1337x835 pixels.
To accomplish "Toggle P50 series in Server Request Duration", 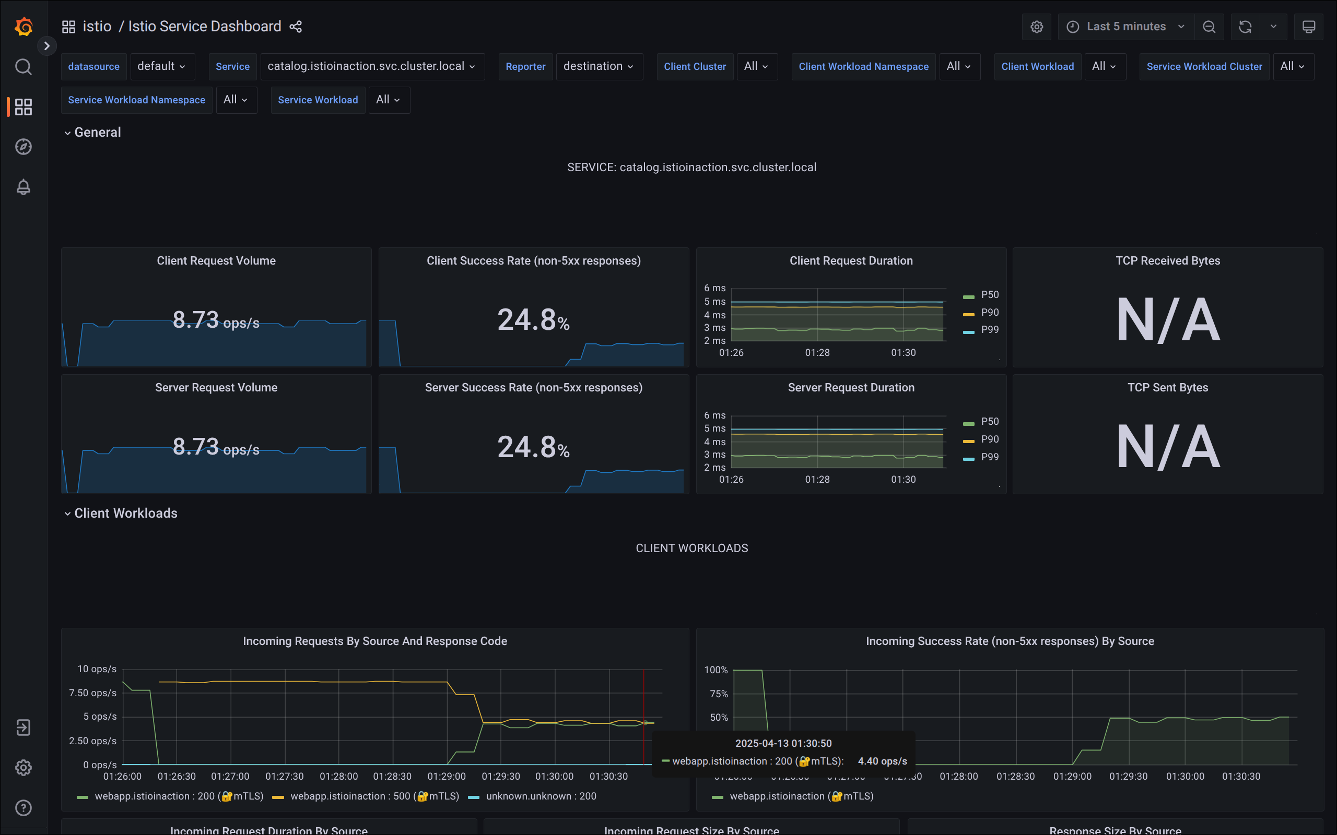I will click(x=990, y=422).
